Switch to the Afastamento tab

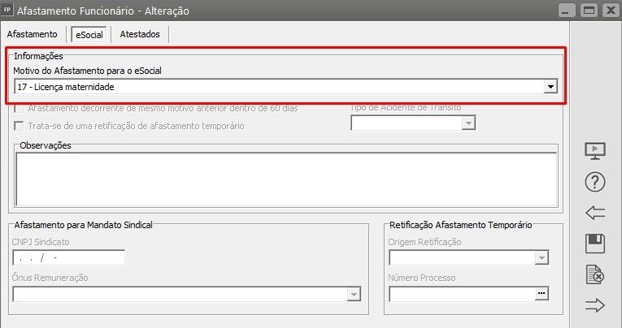pos(33,34)
